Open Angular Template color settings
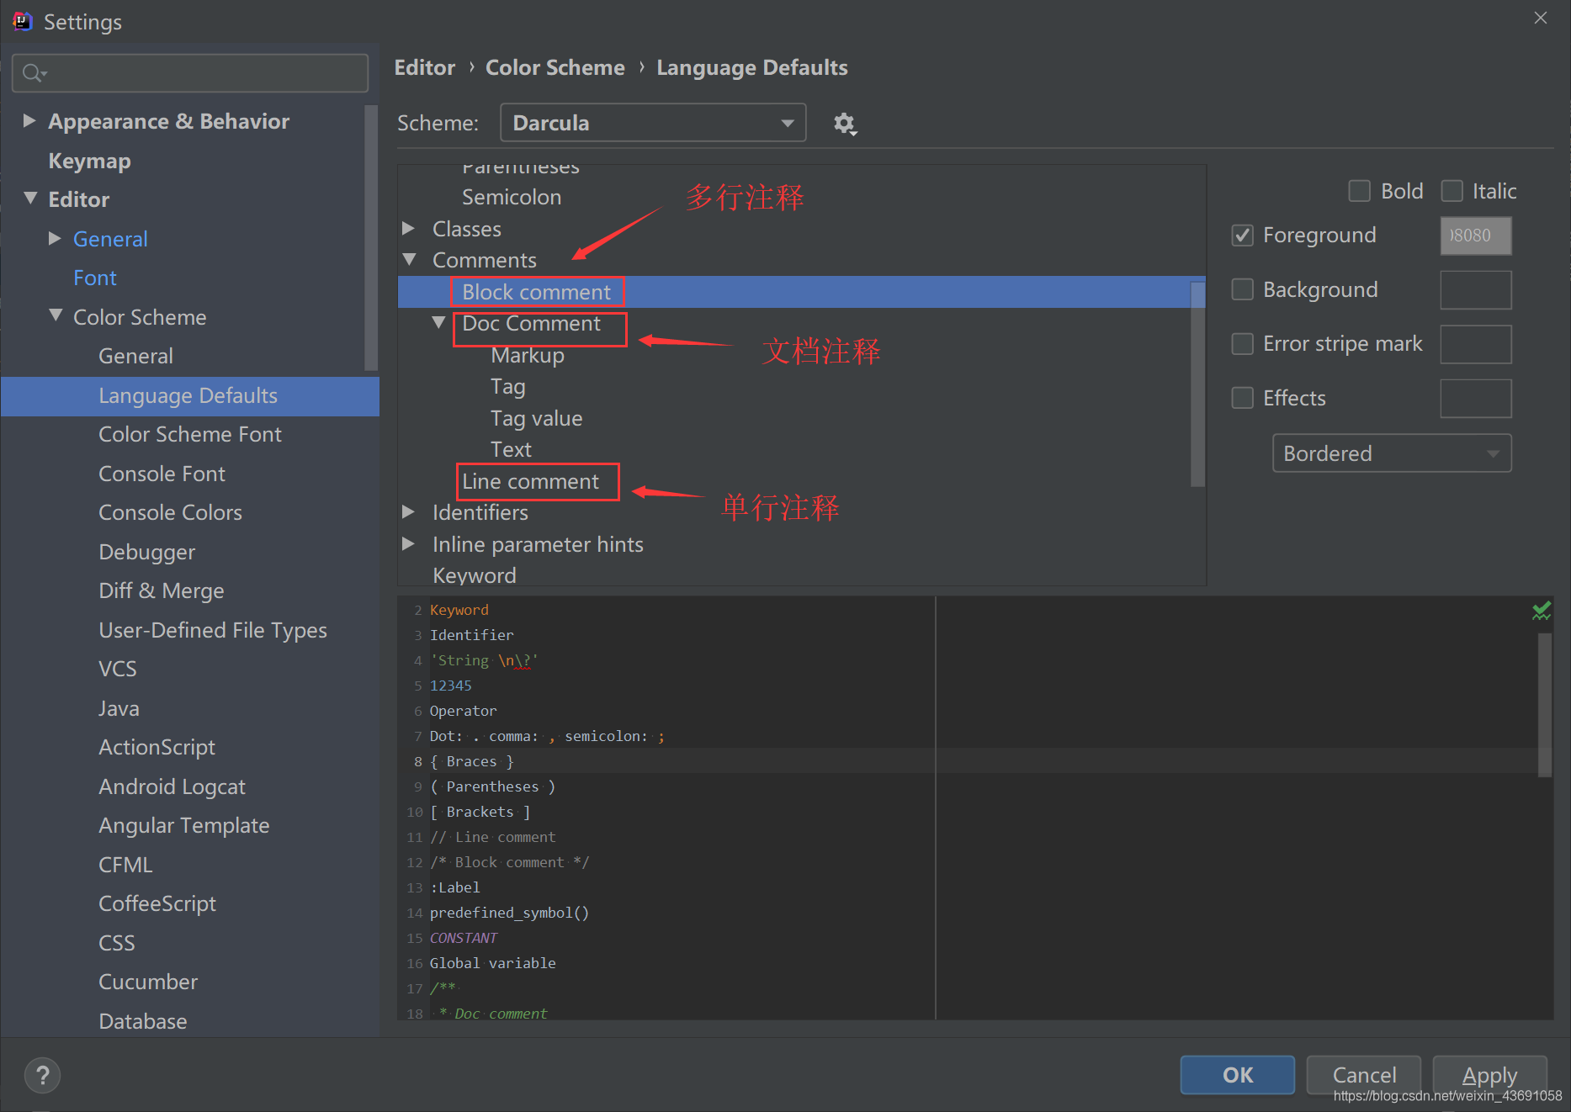 183,825
